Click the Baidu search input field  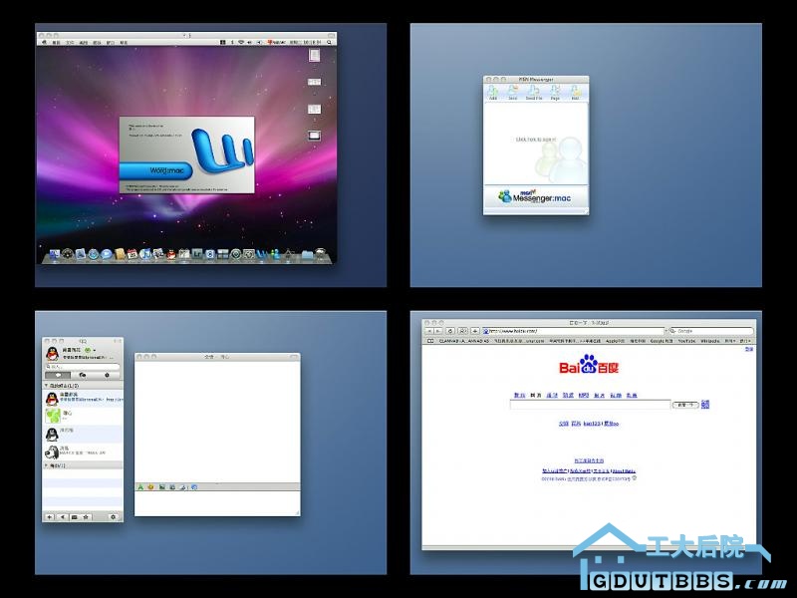(590, 405)
